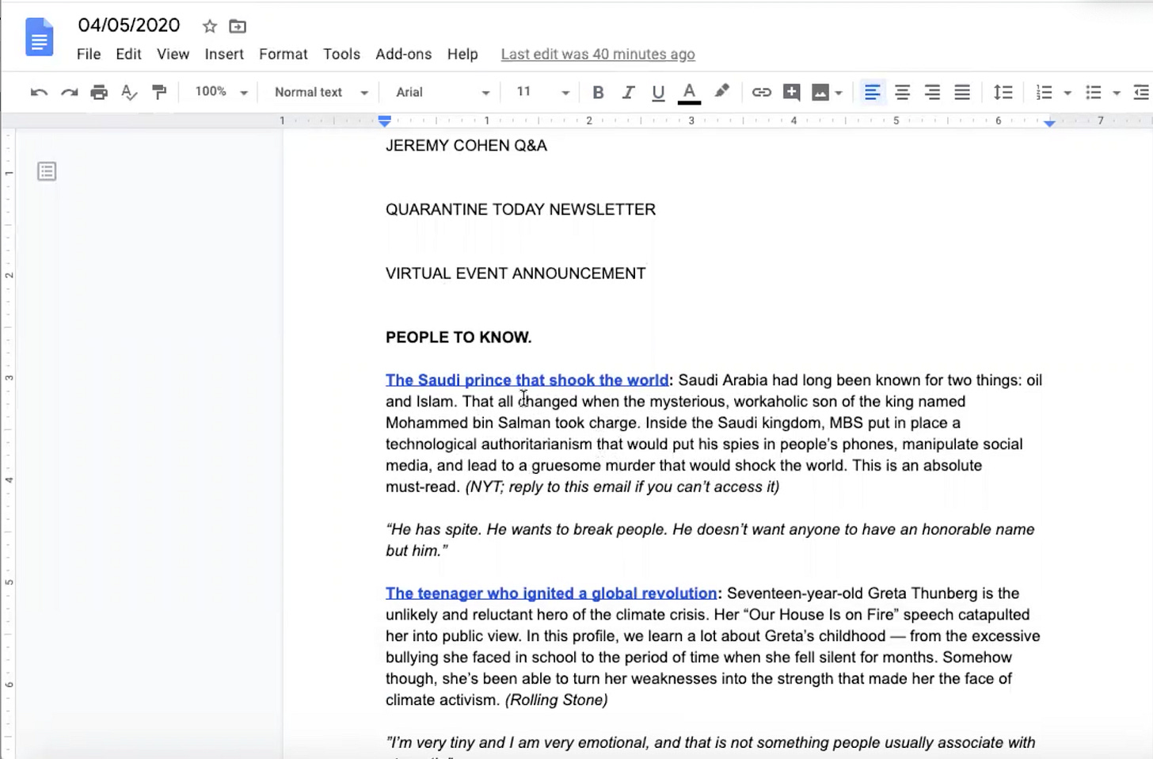Center align text
Viewport: 1153px width, 759px height.
pyautogui.click(x=902, y=93)
